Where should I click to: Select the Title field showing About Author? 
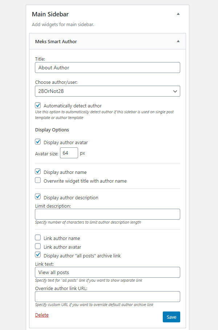[107, 68]
